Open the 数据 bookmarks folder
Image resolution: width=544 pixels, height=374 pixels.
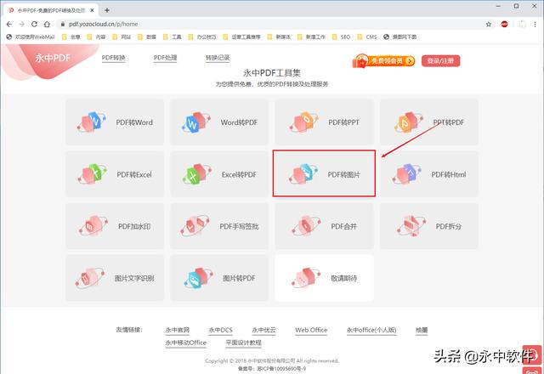point(147,37)
